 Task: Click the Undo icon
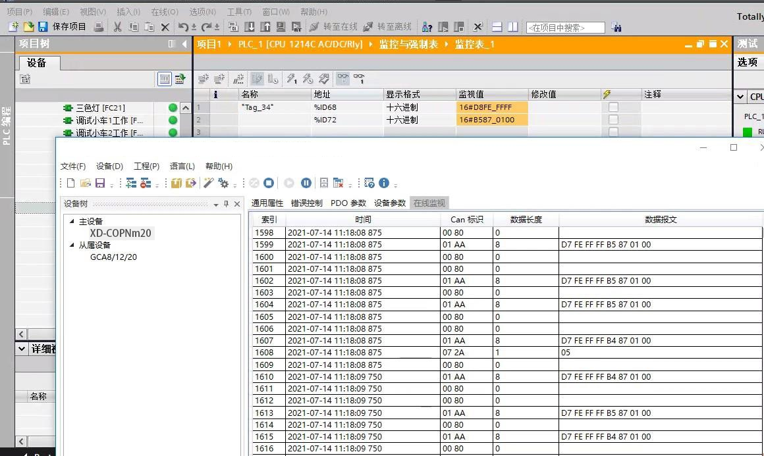point(184,27)
